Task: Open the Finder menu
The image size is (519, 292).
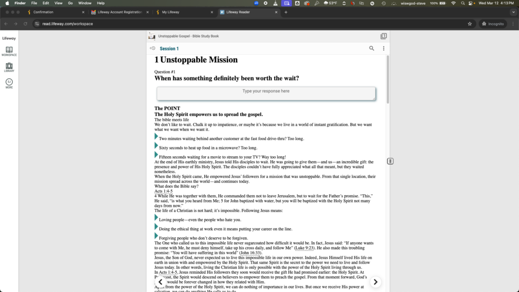Action: (20, 4)
